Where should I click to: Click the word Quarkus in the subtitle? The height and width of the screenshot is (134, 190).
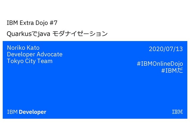(19, 34)
